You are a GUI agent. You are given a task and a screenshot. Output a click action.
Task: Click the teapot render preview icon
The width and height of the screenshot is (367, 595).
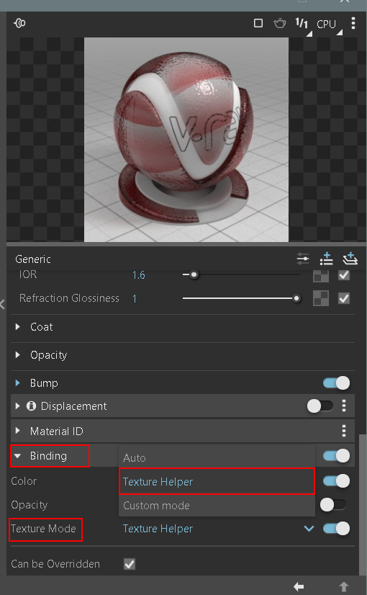280,24
